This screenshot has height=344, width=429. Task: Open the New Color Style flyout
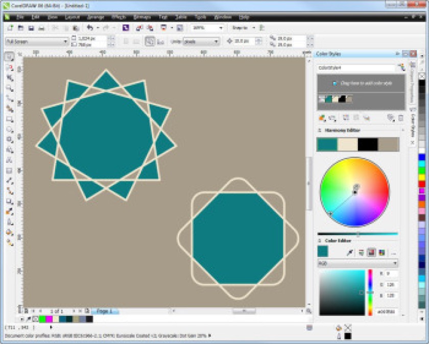tap(322, 118)
